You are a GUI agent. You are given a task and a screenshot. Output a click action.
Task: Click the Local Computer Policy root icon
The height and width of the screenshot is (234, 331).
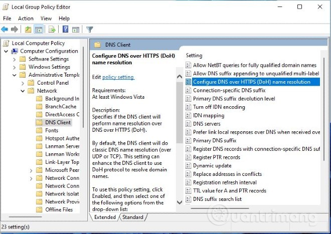point(7,43)
